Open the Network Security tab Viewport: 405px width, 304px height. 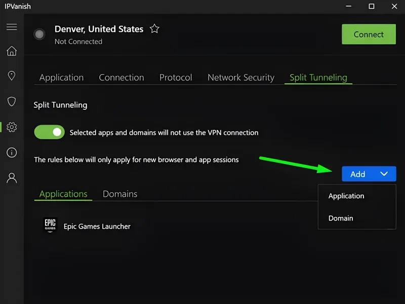click(241, 77)
